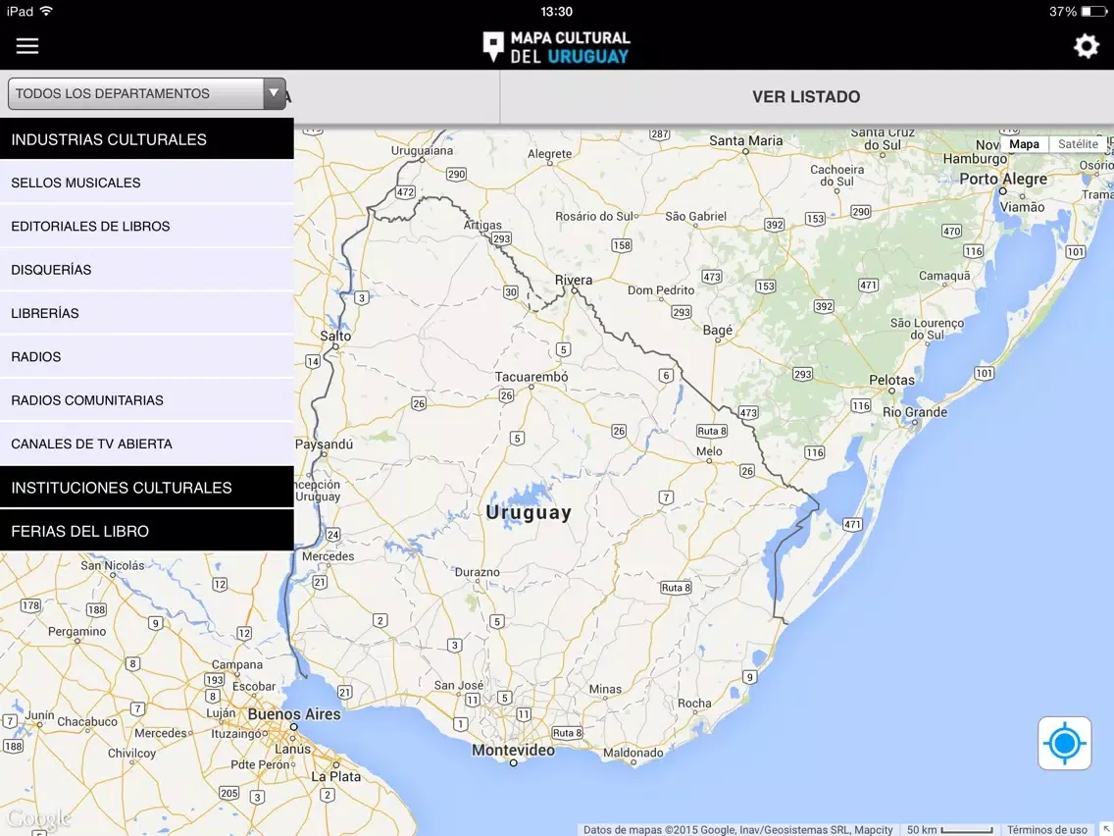The image size is (1114, 836).
Task: Click the Uruguay country label
Action: coord(529,512)
